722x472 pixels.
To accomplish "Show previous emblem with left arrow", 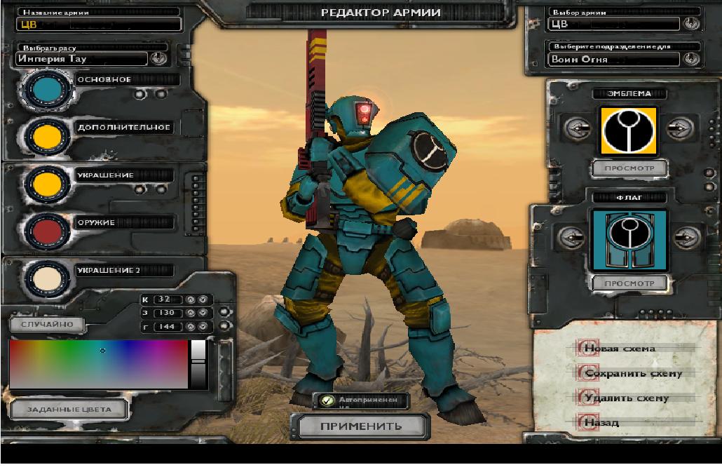I will tap(578, 128).
